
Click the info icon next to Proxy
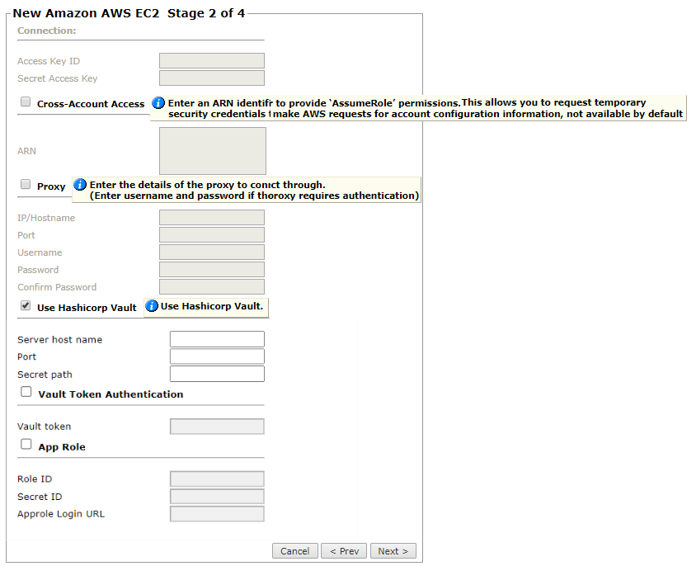pos(80,185)
